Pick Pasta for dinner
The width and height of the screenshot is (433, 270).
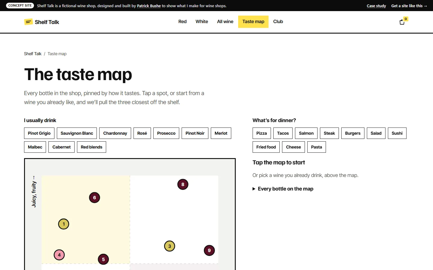tap(316, 147)
